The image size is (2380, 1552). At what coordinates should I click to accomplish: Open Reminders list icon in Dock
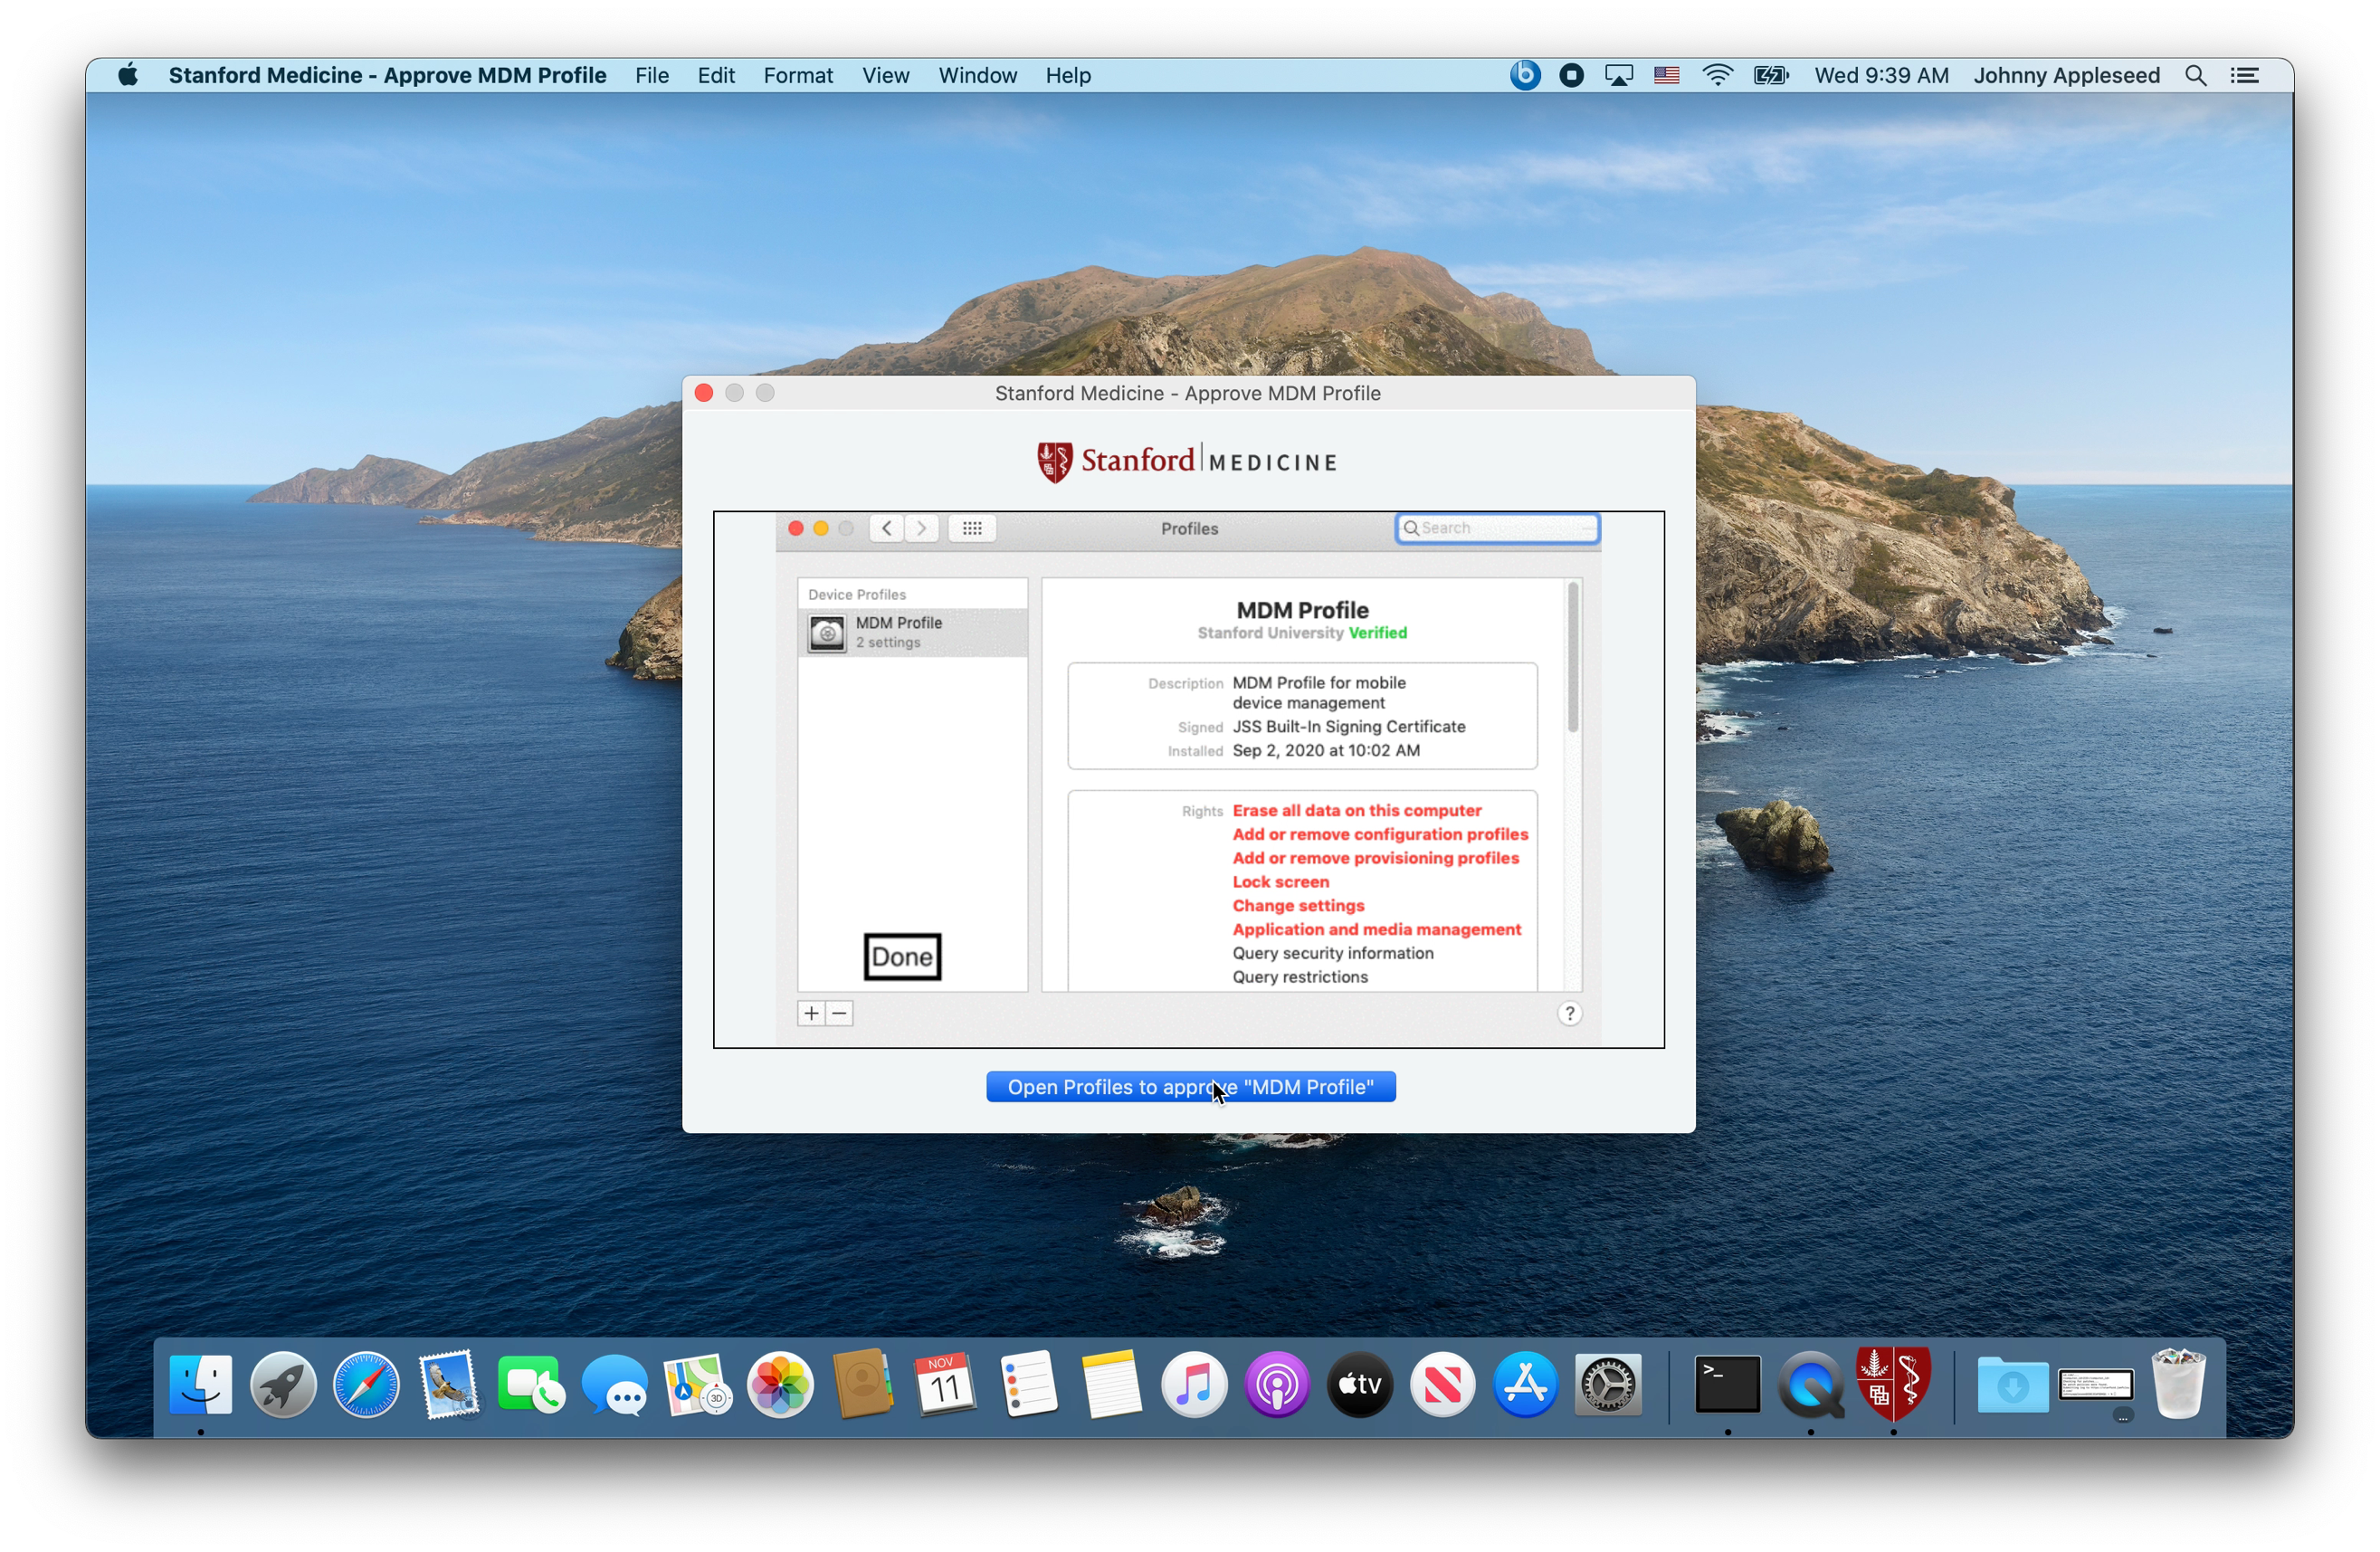(1028, 1385)
